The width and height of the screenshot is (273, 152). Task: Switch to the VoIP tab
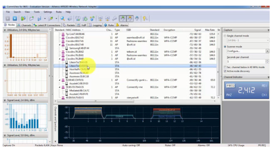tap(82, 25)
